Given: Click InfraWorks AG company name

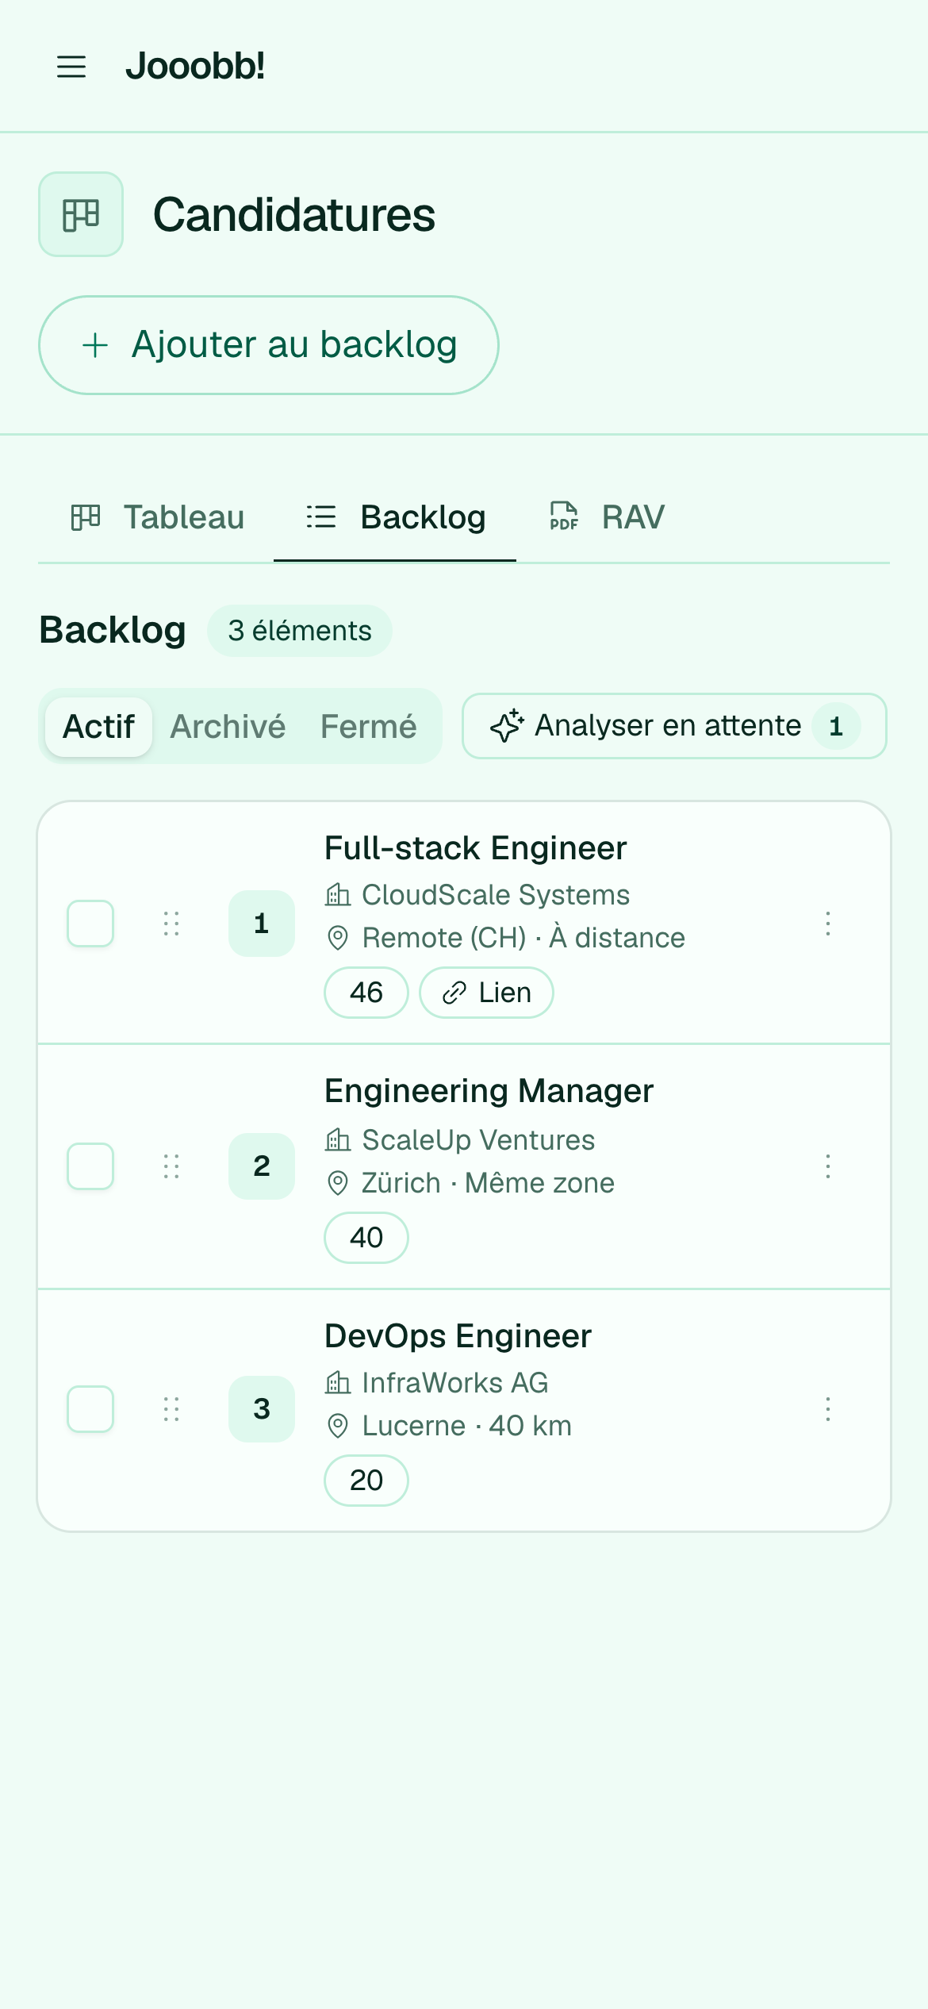Looking at the screenshot, I should pos(455,1383).
